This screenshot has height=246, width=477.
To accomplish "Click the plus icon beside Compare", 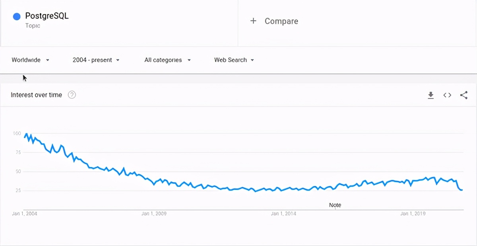I will coord(253,21).
